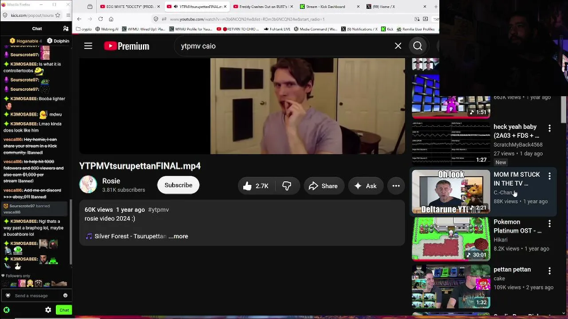This screenshot has width=568, height=319.
Task: Show the Kick chat users list
Action: (x=66, y=29)
